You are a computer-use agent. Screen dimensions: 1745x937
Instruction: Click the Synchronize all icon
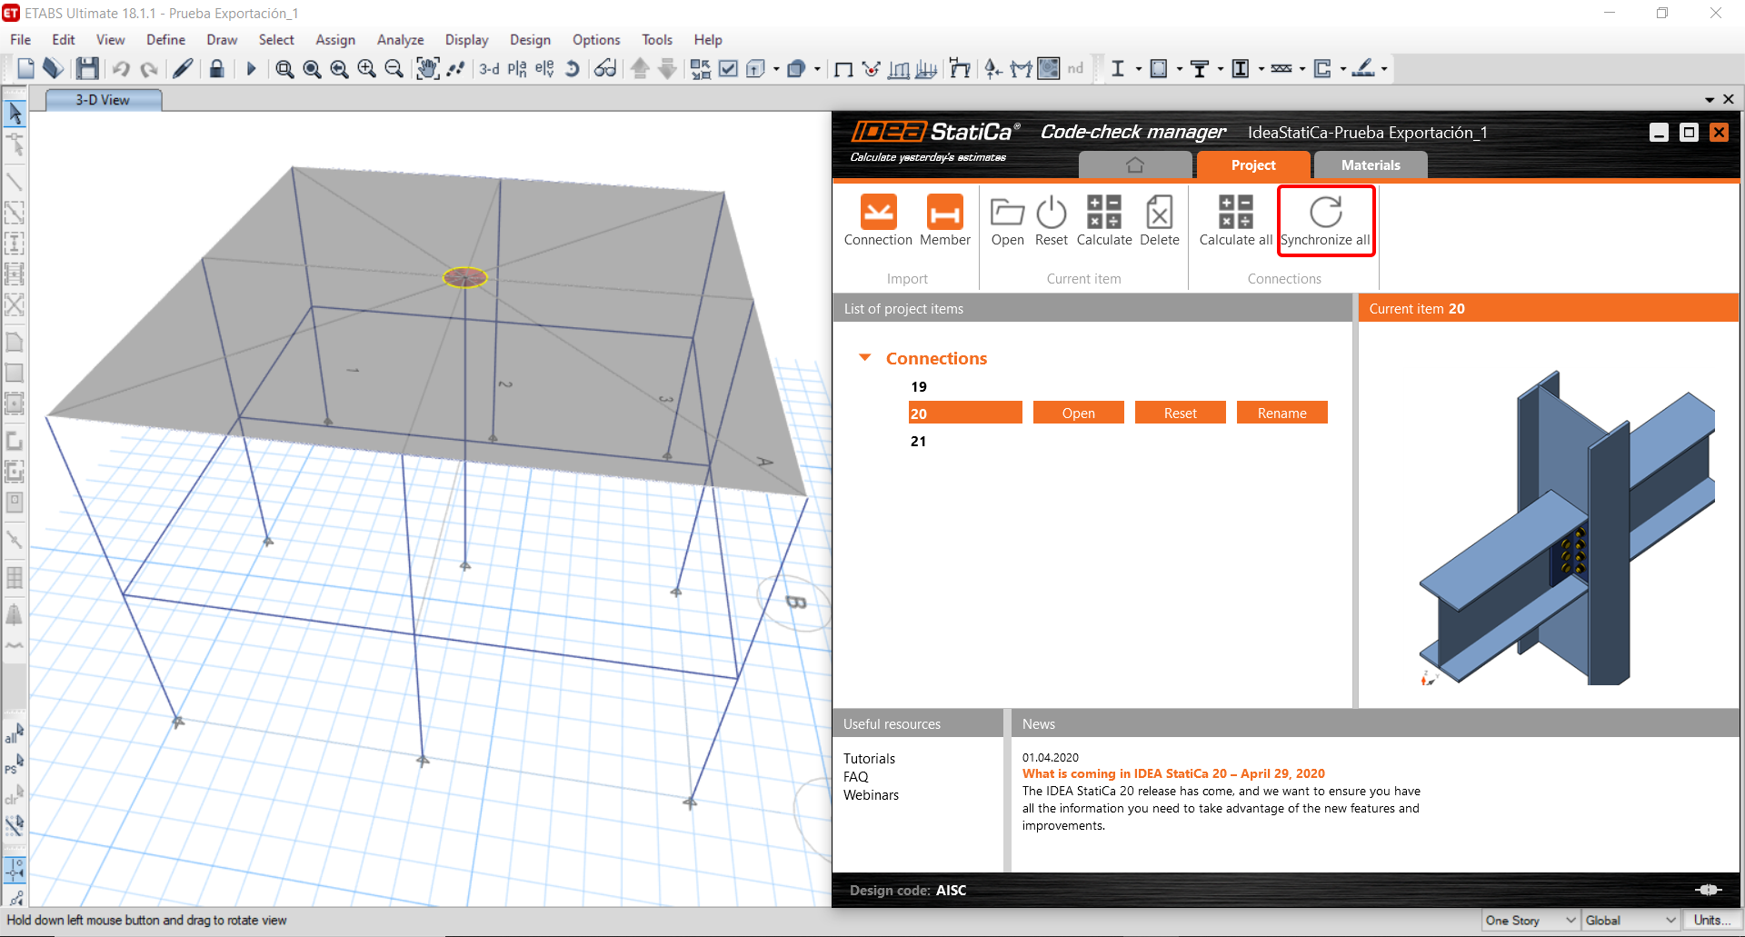coord(1325,213)
